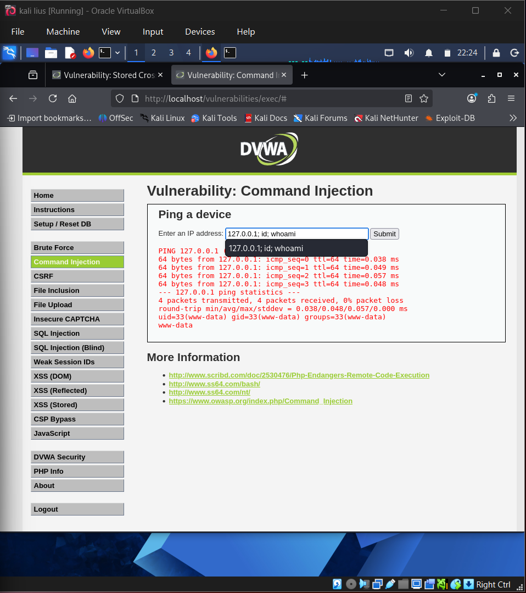Open the Brute Force page
The width and height of the screenshot is (526, 593).
click(77, 248)
